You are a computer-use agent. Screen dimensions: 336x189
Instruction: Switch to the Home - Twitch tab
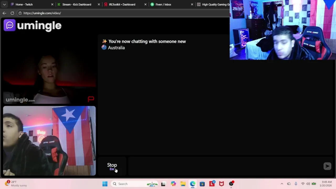click(29, 4)
